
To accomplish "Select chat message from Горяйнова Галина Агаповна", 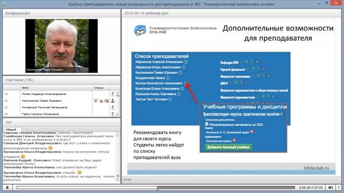I will (59, 138).
